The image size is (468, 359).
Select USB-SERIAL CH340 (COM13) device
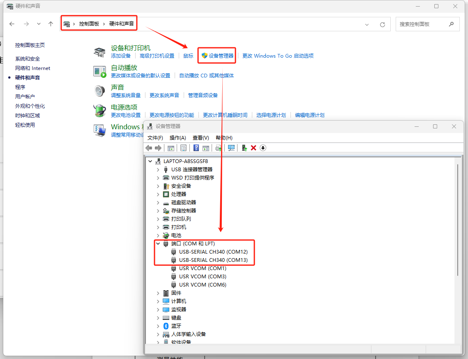click(213, 260)
